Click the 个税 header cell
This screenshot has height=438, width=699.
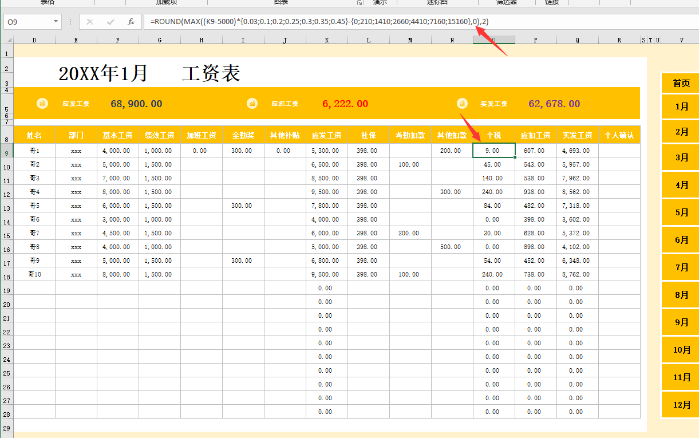point(494,135)
